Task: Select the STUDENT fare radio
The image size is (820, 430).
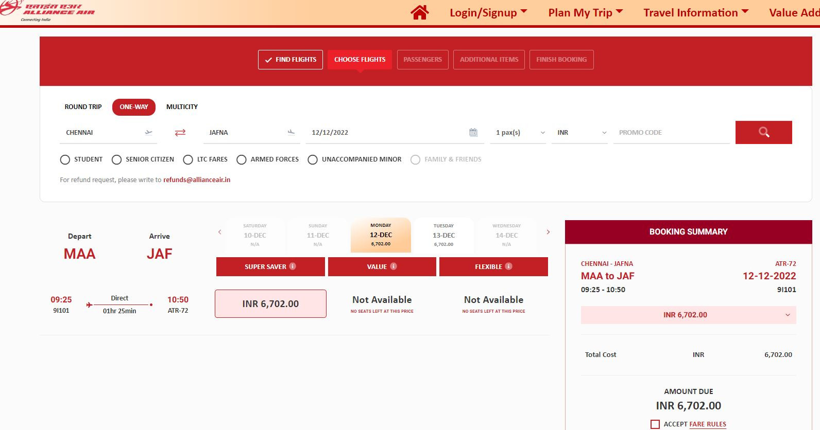Action: coord(65,159)
